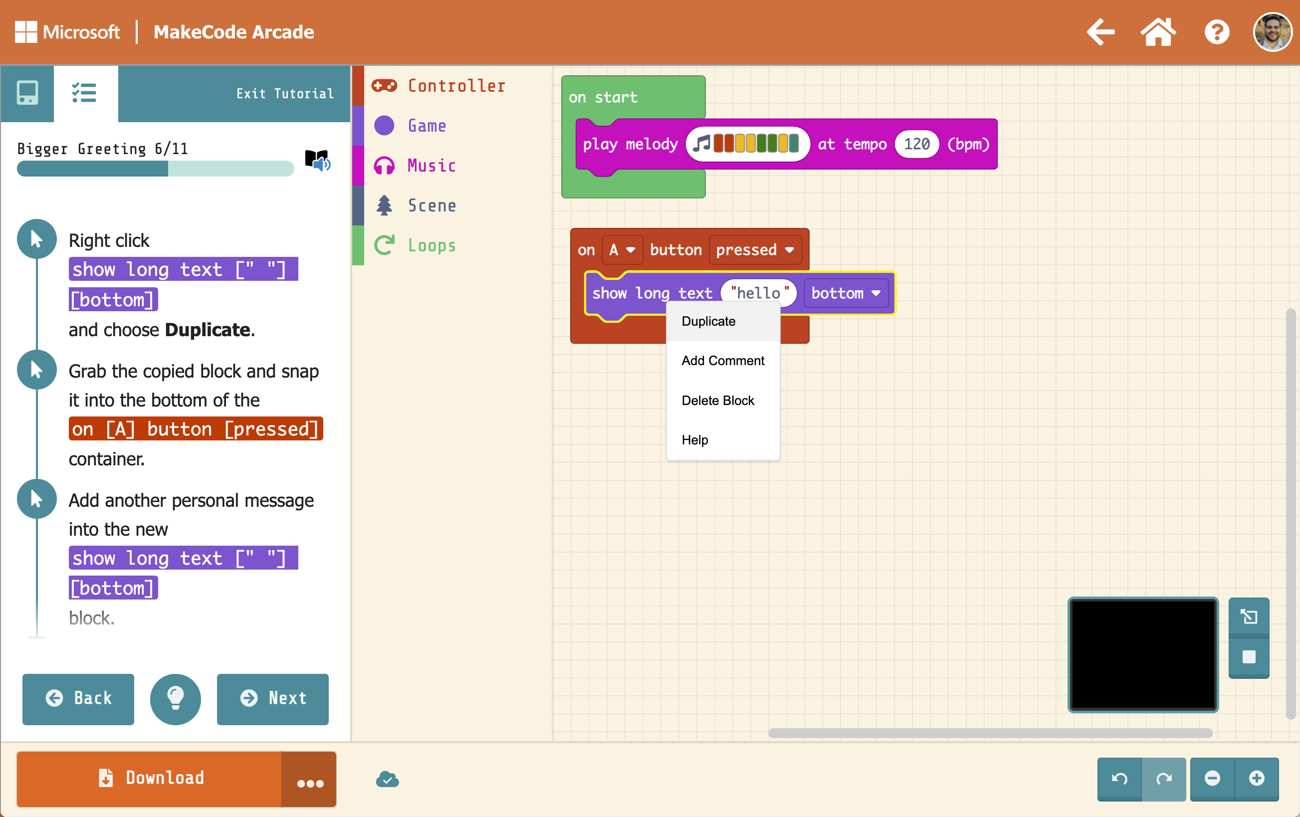The height and width of the screenshot is (817, 1300).
Task: Click the Microsoft logo
Action: (x=67, y=32)
